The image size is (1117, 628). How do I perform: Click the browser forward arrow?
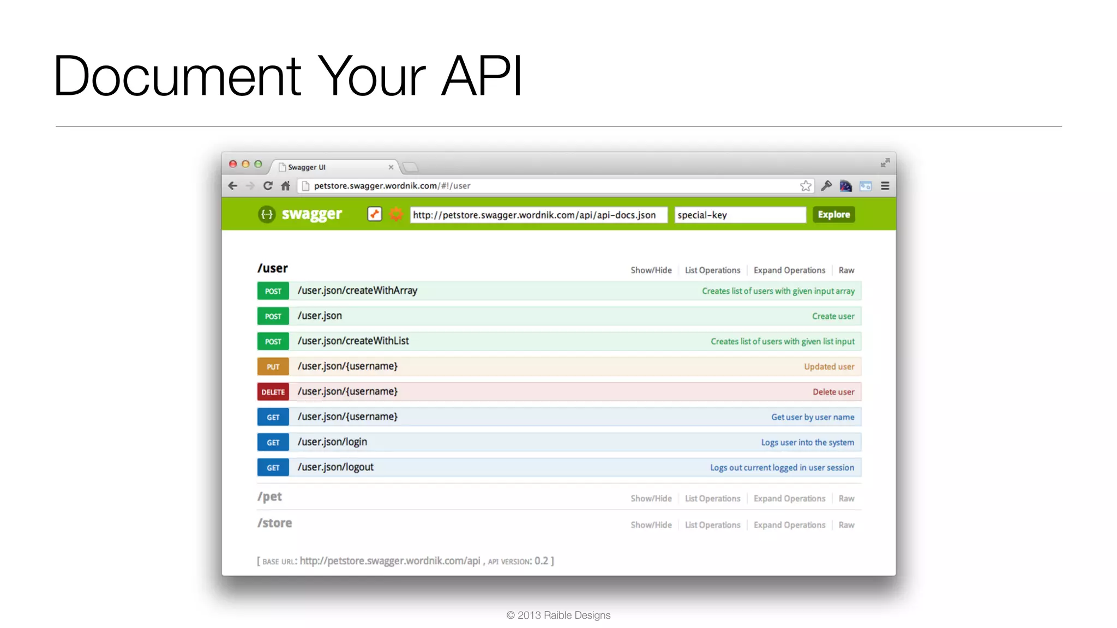click(250, 186)
